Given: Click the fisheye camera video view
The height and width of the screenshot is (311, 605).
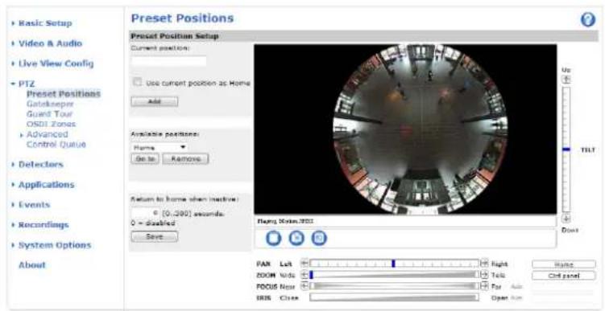Looking at the screenshot, I should click(x=405, y=129).
